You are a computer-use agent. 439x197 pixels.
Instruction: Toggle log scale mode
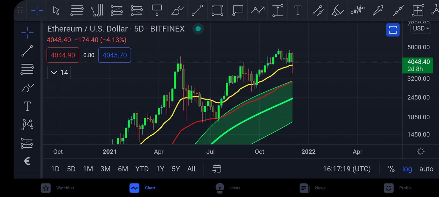pyautogui.click(x=407, y=169)
